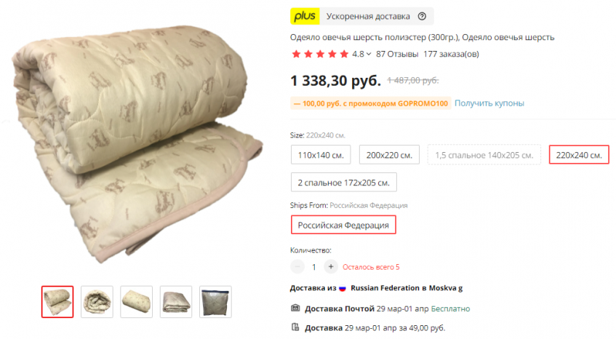The height and width of the screenshot is (339, 616).
Task: Select size 110x140 см.
Action: click(x=321, y=155)
